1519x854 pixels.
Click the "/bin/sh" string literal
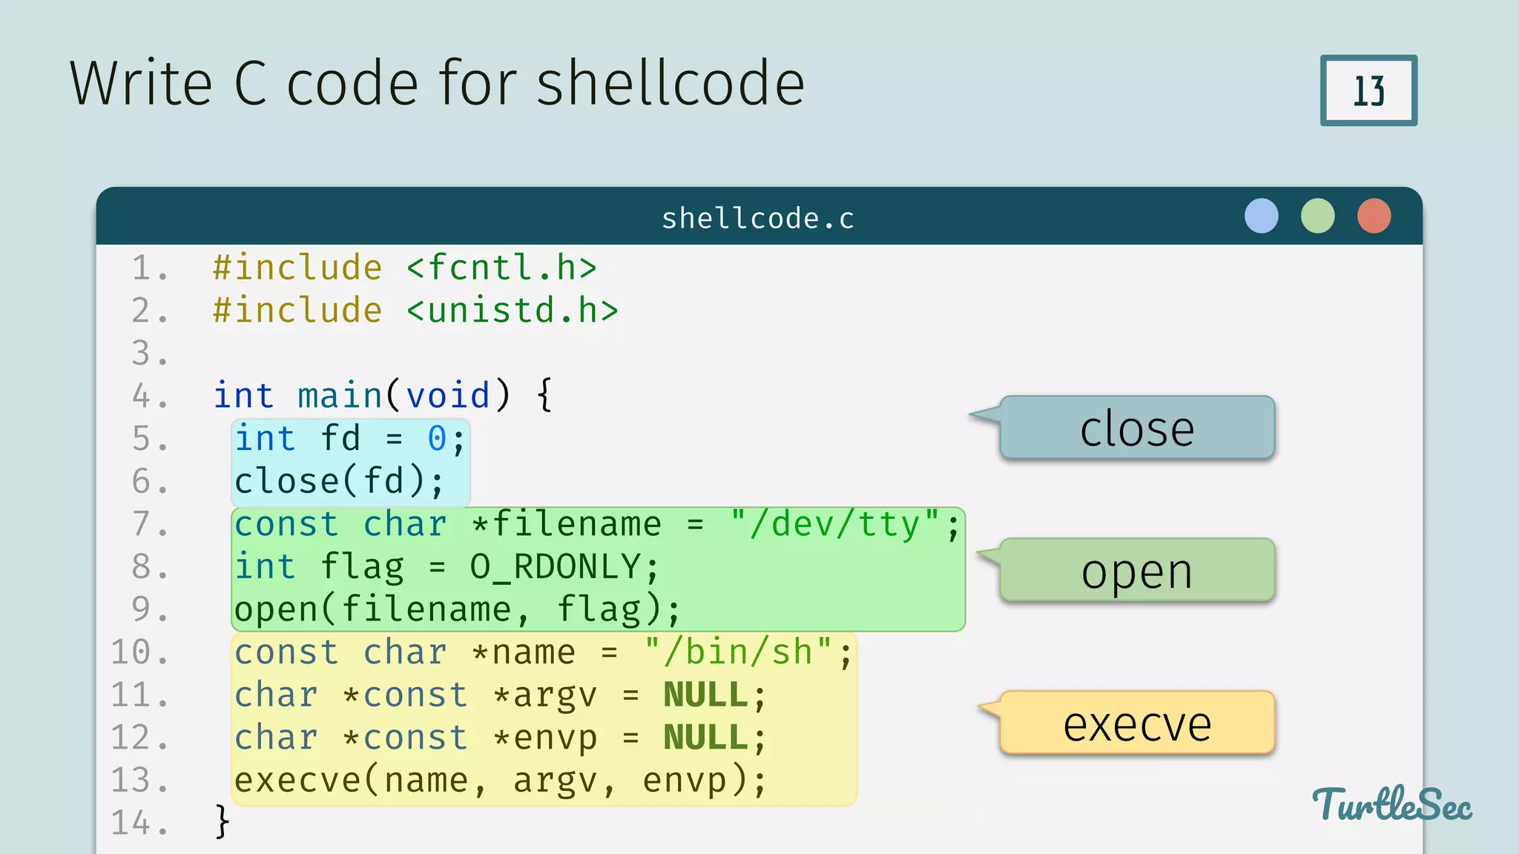click(x=738, y=652)
